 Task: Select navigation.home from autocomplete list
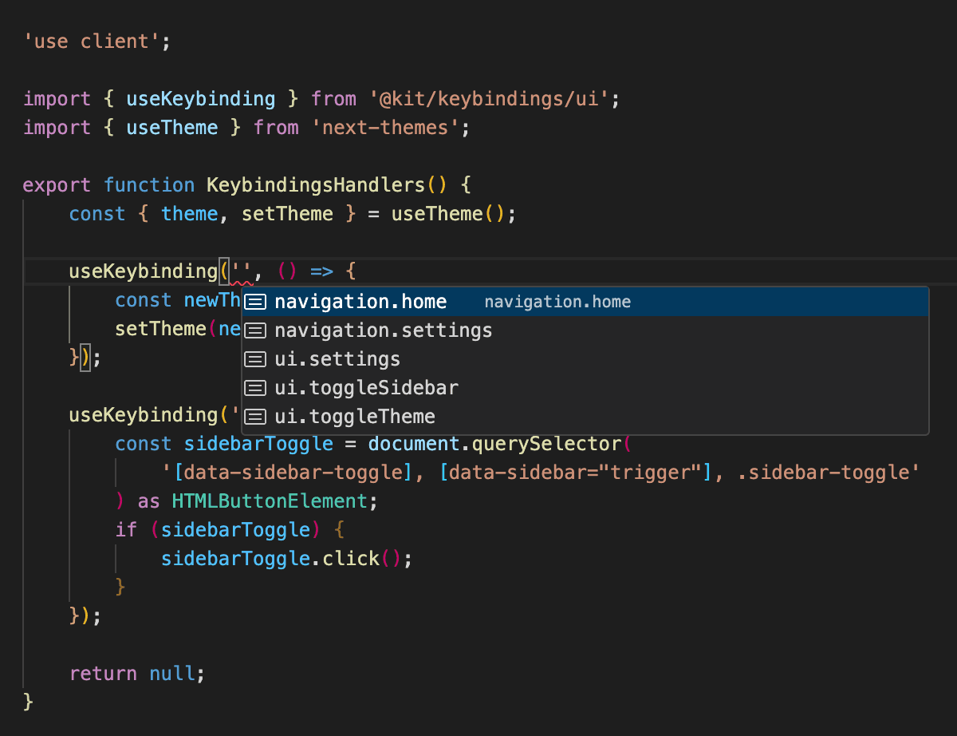point(360,302)
